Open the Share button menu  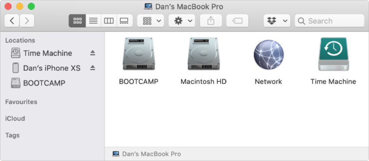[211, 21]
